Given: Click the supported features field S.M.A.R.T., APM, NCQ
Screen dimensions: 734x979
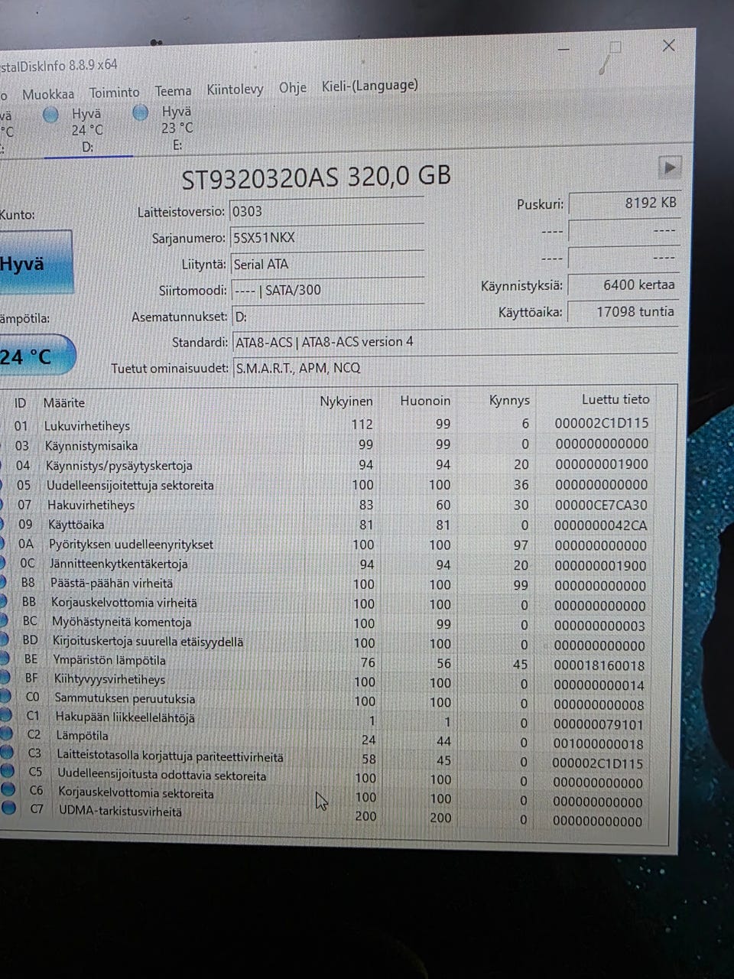Looking at the screenshot, I should tap(454, 367).
